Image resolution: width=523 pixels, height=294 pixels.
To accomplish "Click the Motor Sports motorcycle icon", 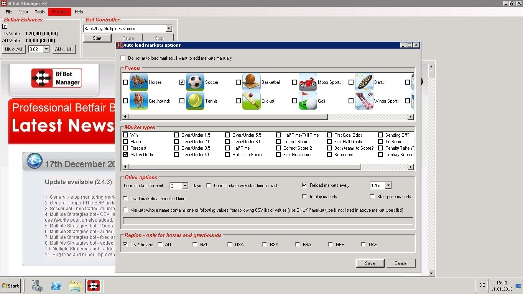I will click(x=308, y=82).
